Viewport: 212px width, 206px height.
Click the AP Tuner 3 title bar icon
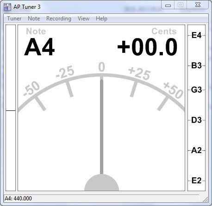[x=7, y=7]
